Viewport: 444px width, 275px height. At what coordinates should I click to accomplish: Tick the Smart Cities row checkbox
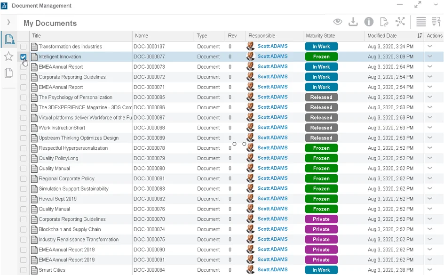pyautogui.click(x=24, y=270)
